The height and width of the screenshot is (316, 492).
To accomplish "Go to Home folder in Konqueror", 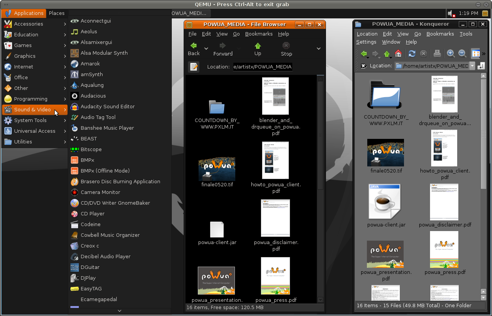I will coord(398,54).
